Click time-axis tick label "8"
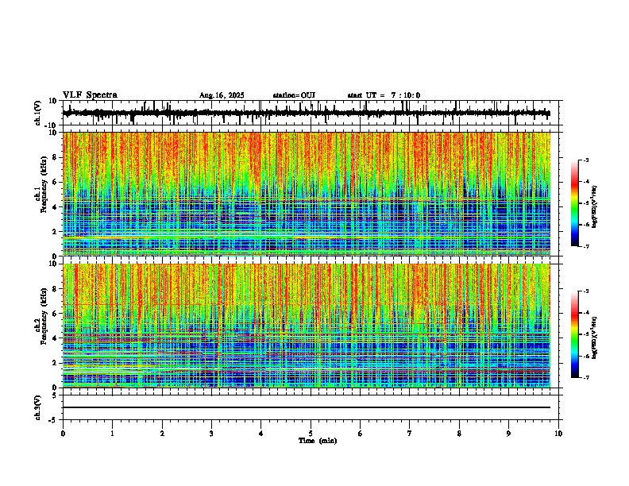Viewport: 629px width, 486px height. 459,434
